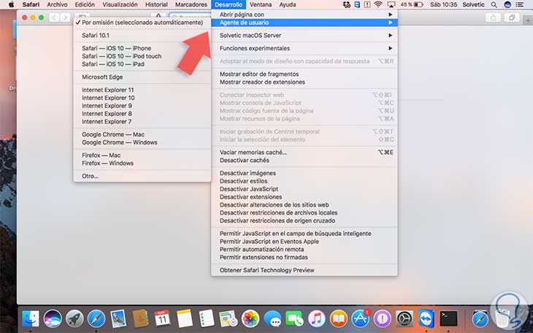
Task: Open the Historial menu
Action: [x=156, y=4]
